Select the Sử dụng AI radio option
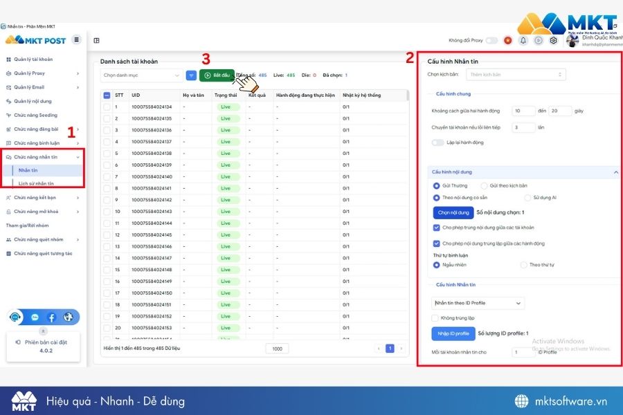The height and width of the screenshot is (415, 623). 527,198
